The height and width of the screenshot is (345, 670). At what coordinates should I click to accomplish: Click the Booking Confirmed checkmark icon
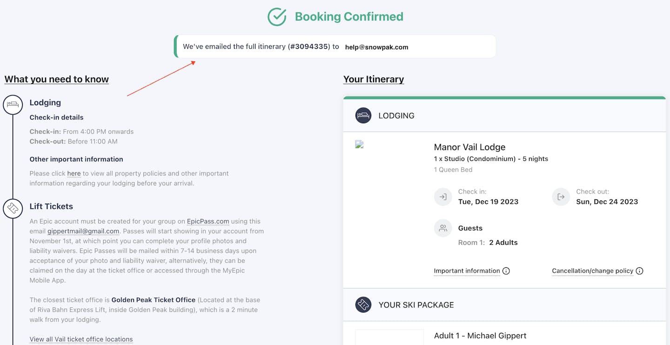(x=277, y=17)
